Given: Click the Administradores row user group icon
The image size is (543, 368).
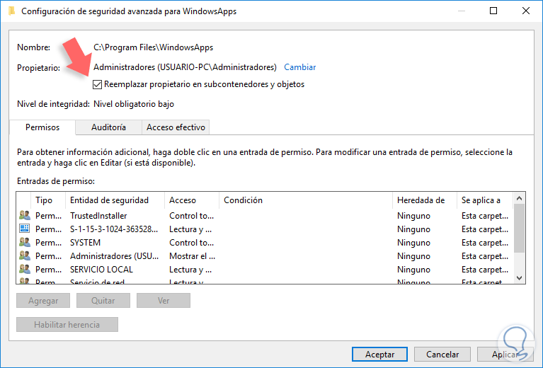Looking at the screenshot, I should [25, 256].
